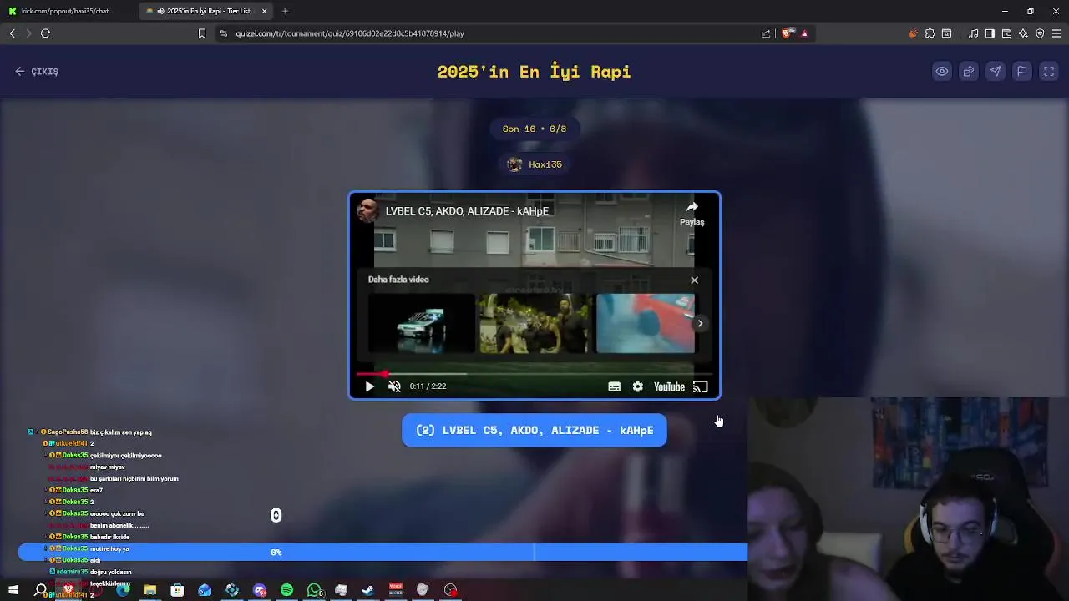Screen dimensions: 1069x601
Task: Open the Windows Start menu
Action: pos(13,590)
